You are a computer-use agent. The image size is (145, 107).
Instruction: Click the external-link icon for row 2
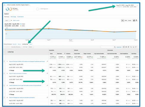click(47, 73)
